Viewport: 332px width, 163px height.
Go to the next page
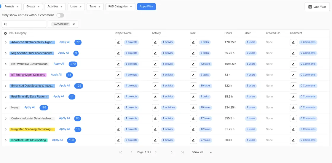point(172,152)
